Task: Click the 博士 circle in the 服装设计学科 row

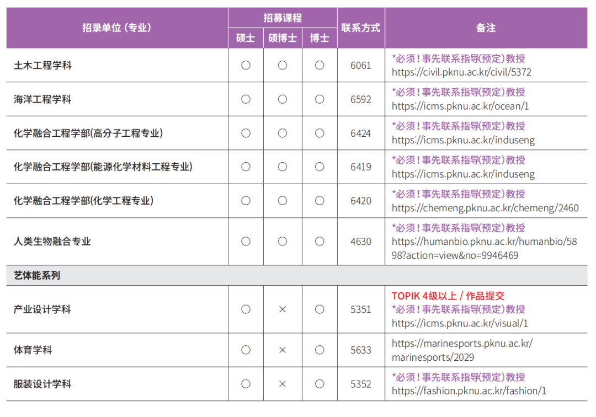Action: click(x=320, y=384)
